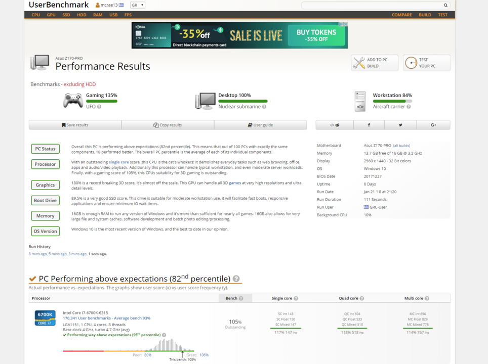Click the Save results button
The image size is (488, 364).
(75, 125)
